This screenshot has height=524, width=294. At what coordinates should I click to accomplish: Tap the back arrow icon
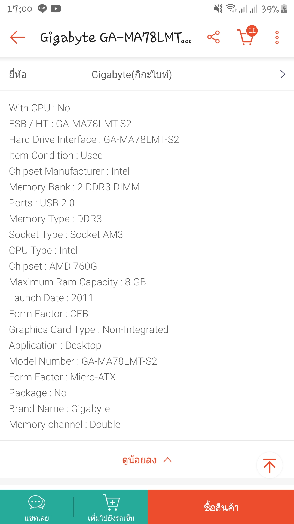point(17,37)
